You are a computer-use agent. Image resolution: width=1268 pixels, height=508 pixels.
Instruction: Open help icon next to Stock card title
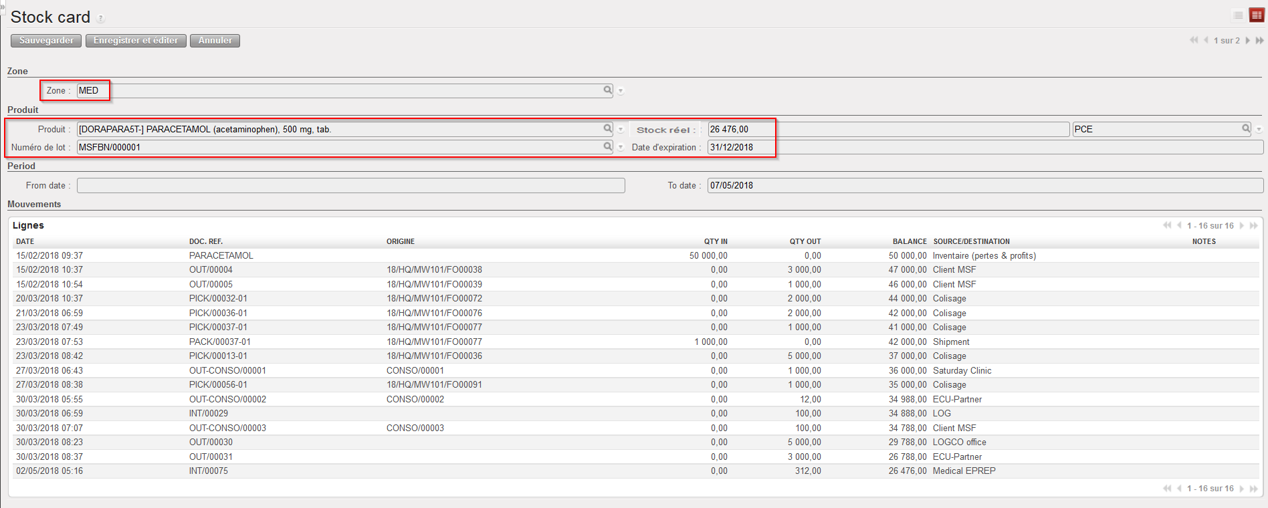[100, 19]
